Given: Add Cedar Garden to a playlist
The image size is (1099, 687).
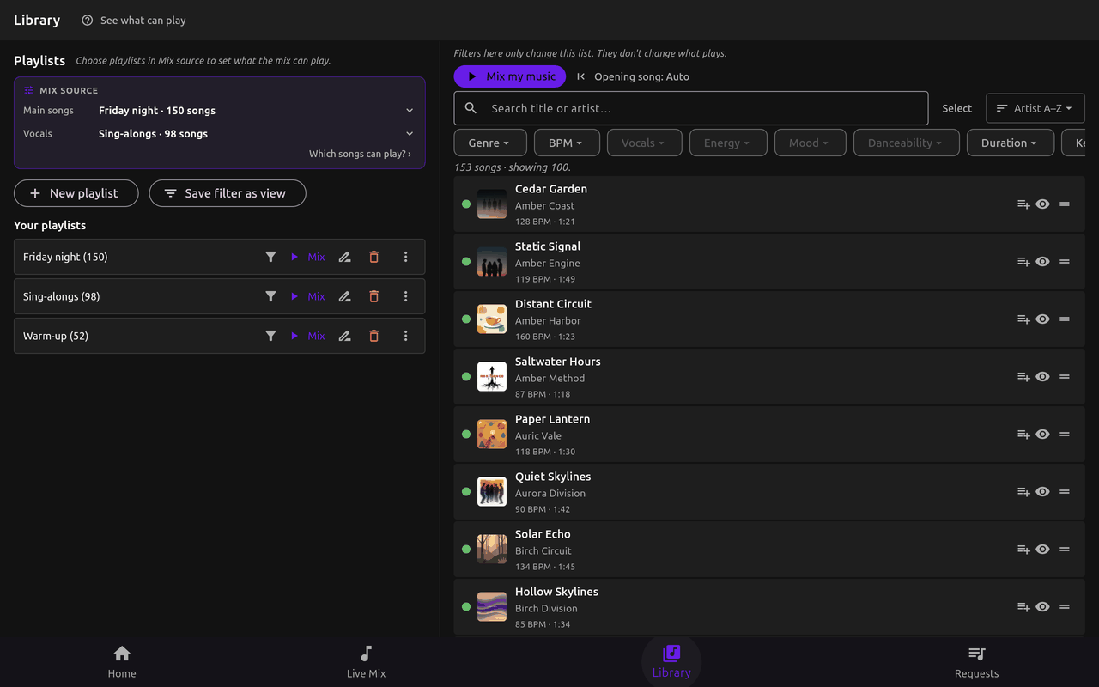Looking at the screenshot, I should pos(1023,204).
